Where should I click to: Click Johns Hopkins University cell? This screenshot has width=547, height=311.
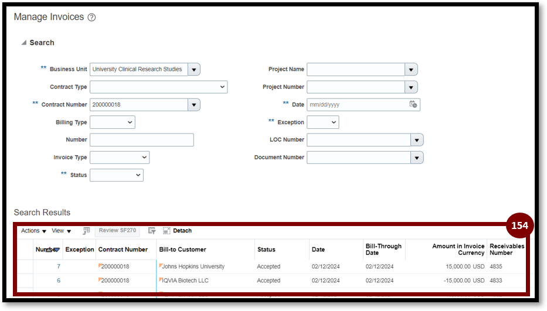coord(193,266)
